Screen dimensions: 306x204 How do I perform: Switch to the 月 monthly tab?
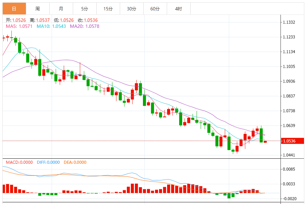[x=61, y=9]
